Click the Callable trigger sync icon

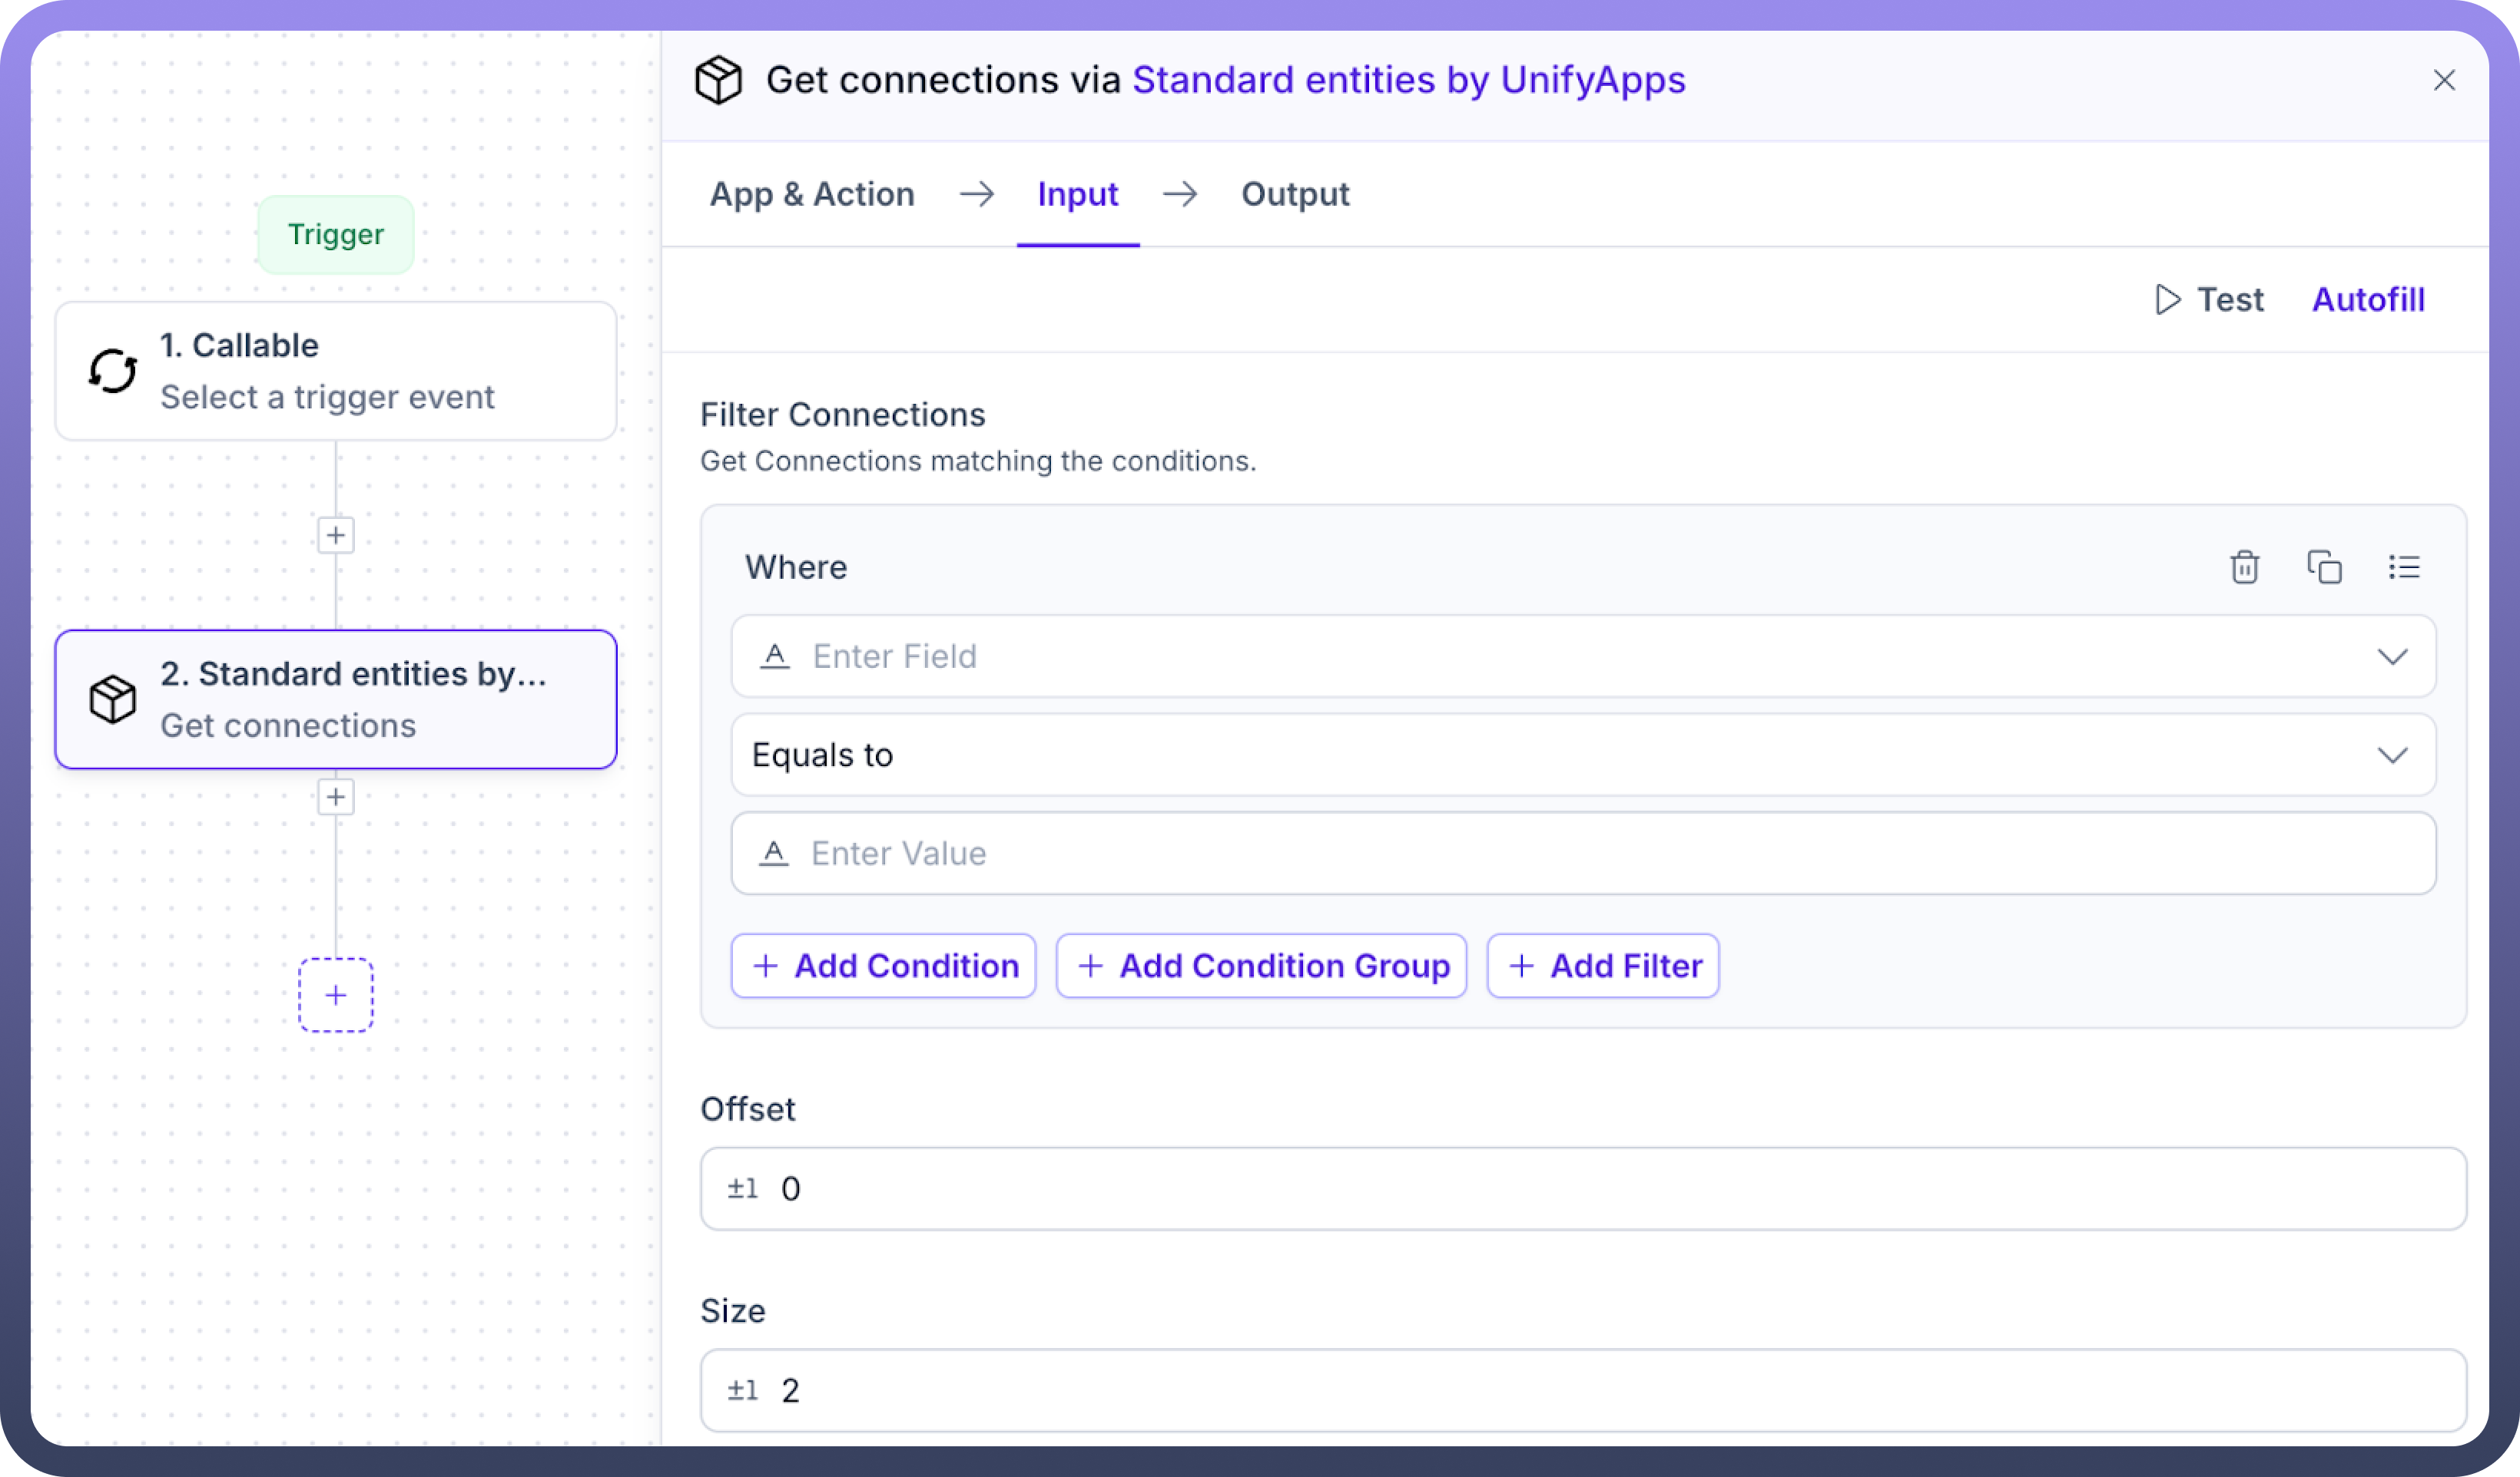pyautogui.click(x=113, y=371)
